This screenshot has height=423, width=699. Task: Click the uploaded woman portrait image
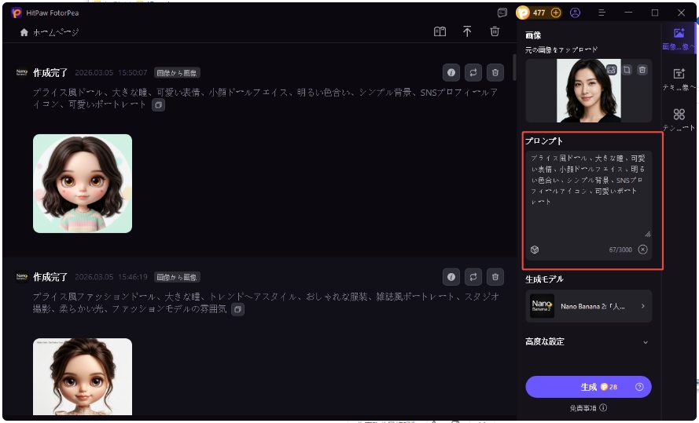pos(588,91)
